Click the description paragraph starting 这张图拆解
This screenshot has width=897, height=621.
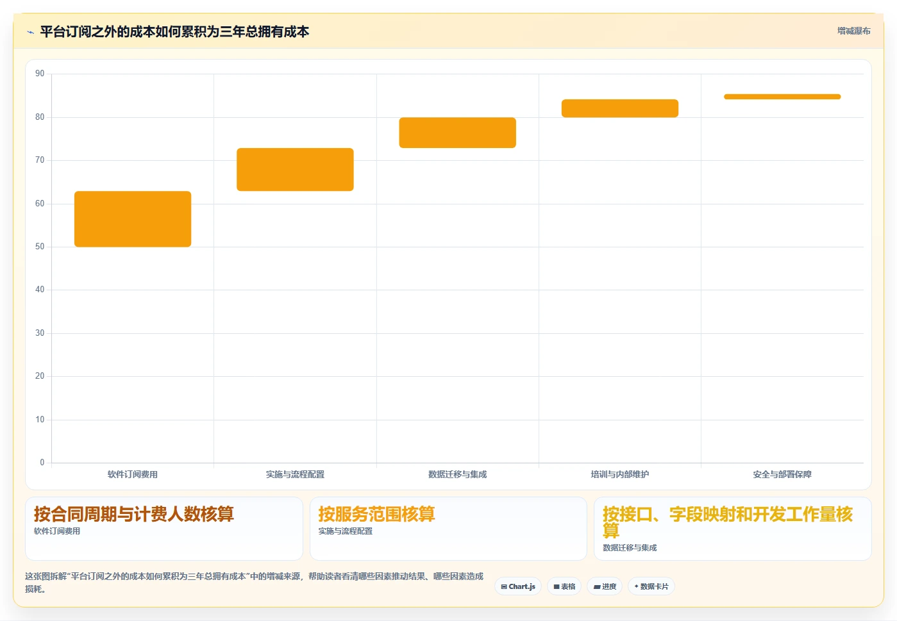[x=254, y=583]
